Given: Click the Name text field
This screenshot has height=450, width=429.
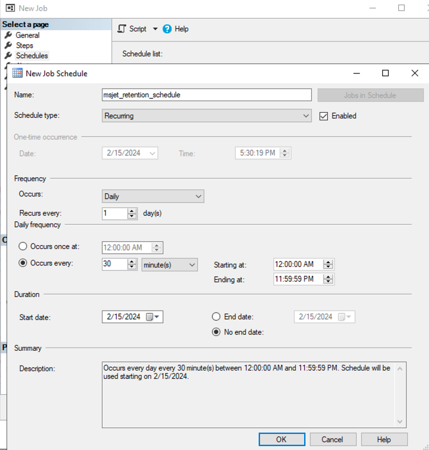Looking at the screenshot, I should [206, 95].
